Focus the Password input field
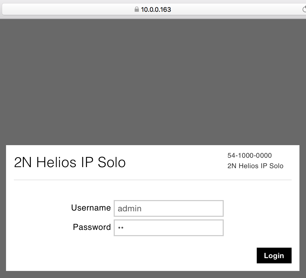Viewport: 306px width, 278px height. [168, 228]
